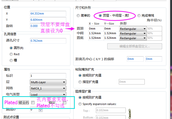Viewport: 172px width, 119px height.
Task: Enable Specify expansion values radio
Action: tap(80, 104)
